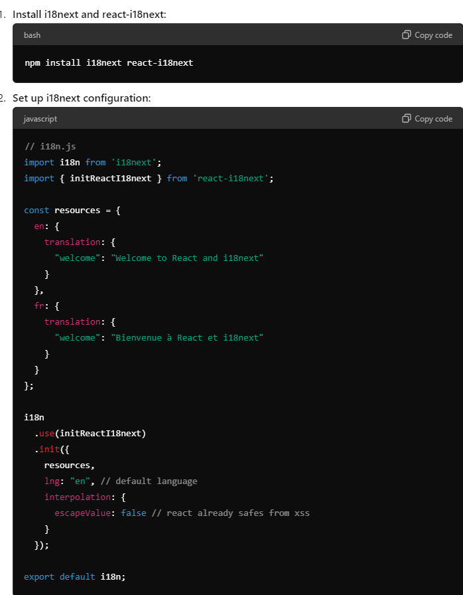The image size is (463, 595).
Task: Click the 'javascript' language label
Action: pyautogui.click(x=40, y=119)
